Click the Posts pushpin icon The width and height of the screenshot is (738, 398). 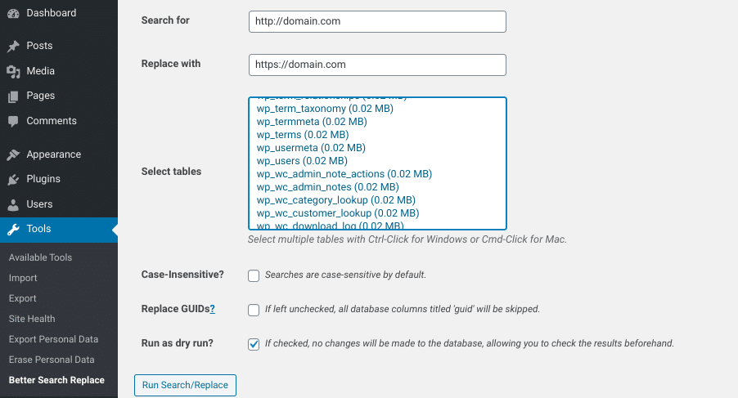(x=13, y=46)
